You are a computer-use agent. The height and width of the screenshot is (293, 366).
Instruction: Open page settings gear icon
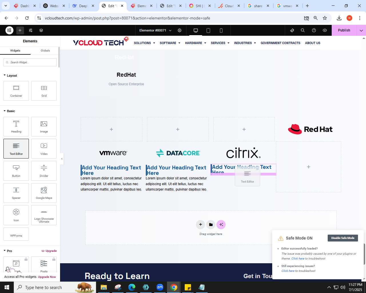click(180, 30)
